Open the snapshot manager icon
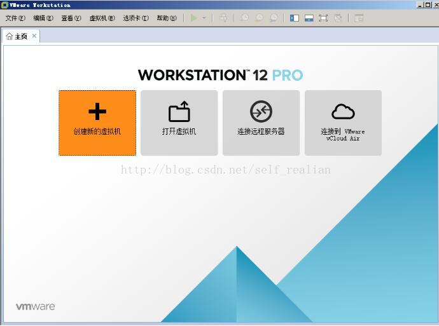Screen dimensions: 439x326 (274, 18)
